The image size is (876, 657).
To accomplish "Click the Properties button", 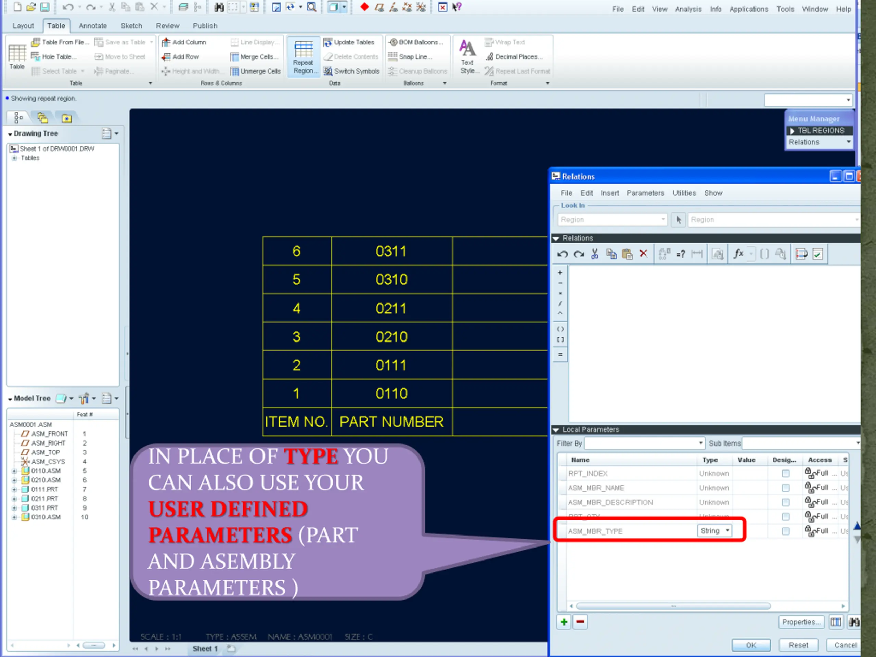I will [x=801, y=622].
